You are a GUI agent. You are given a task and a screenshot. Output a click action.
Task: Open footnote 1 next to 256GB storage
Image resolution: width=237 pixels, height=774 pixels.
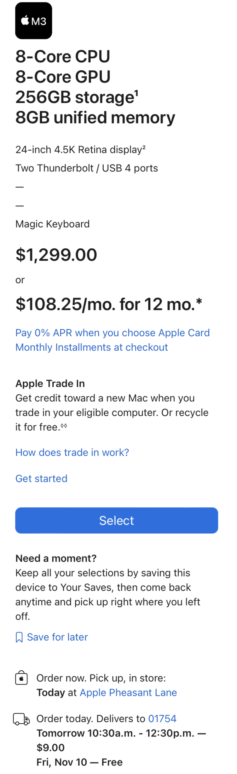[x=136, y=93]
